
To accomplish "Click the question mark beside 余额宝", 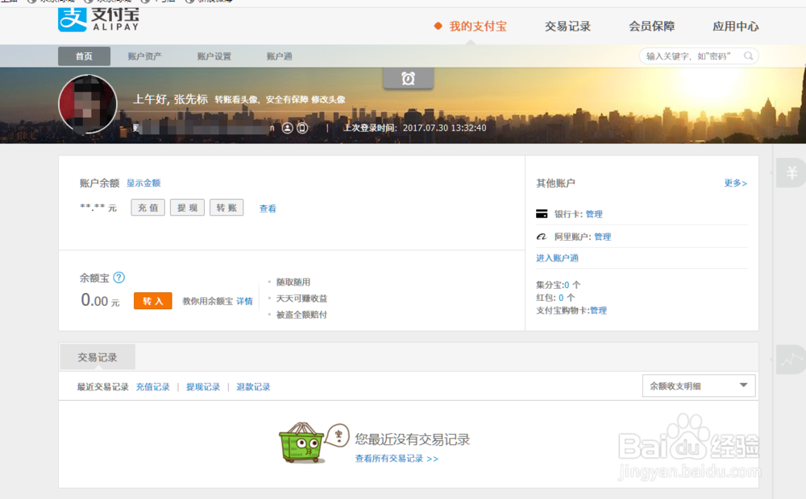I will click(118, 278).
